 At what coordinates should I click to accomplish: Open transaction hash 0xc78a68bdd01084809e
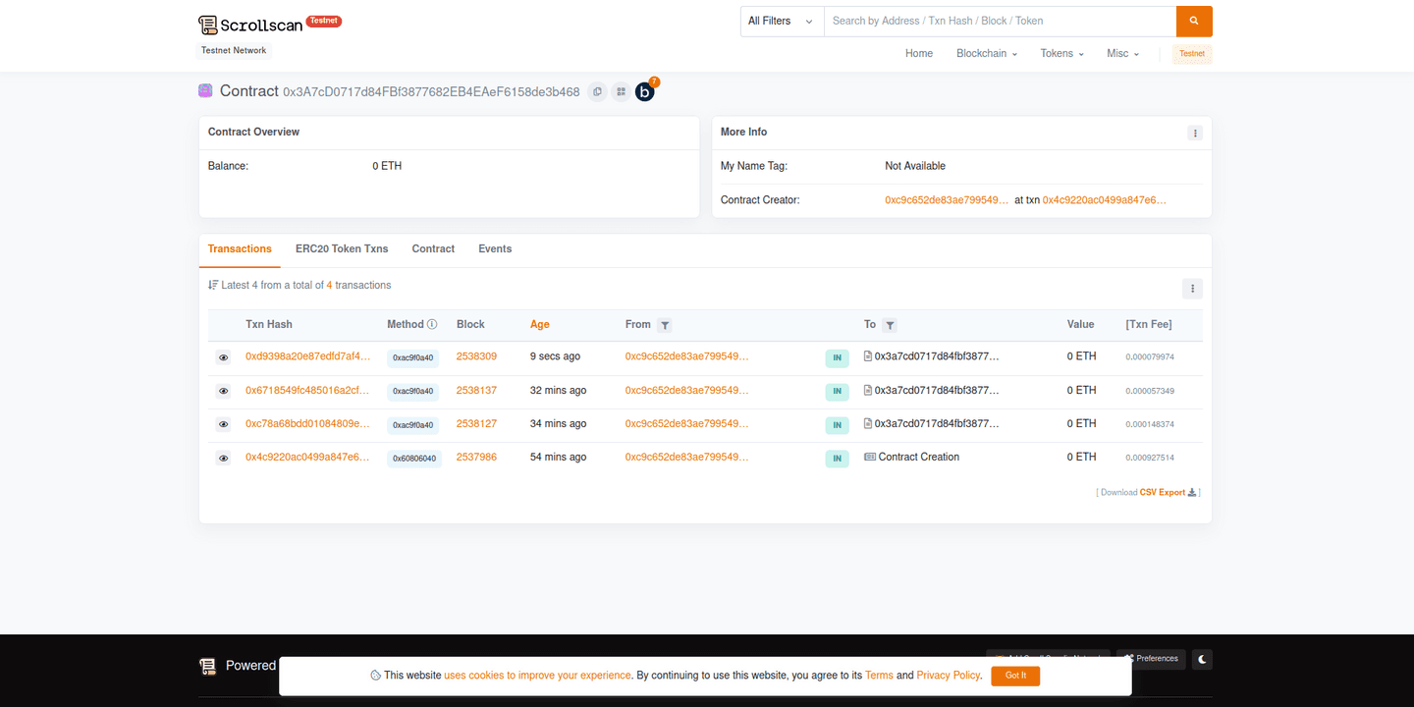click(308, 423)
